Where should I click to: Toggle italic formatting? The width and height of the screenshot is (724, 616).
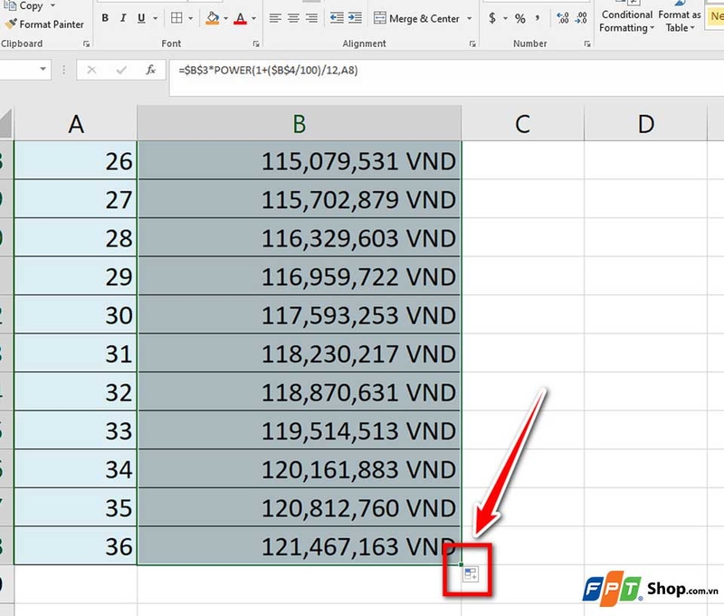(x=121, y=17)
